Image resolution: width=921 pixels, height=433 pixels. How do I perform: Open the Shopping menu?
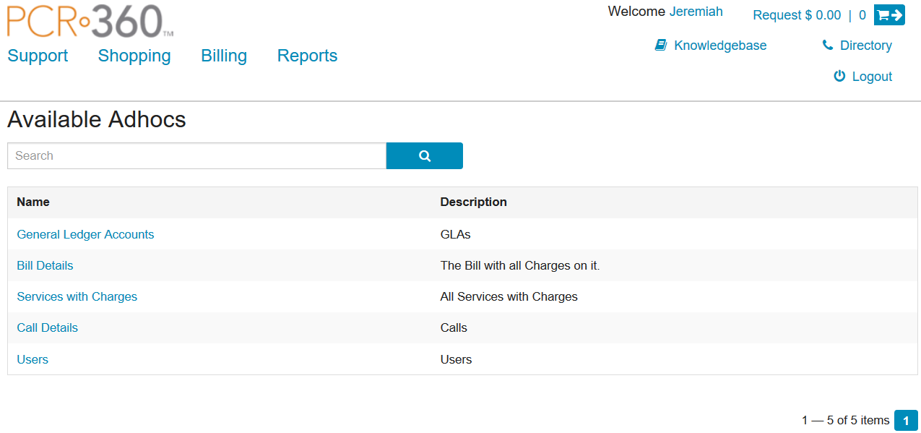(x=134, y=56)
